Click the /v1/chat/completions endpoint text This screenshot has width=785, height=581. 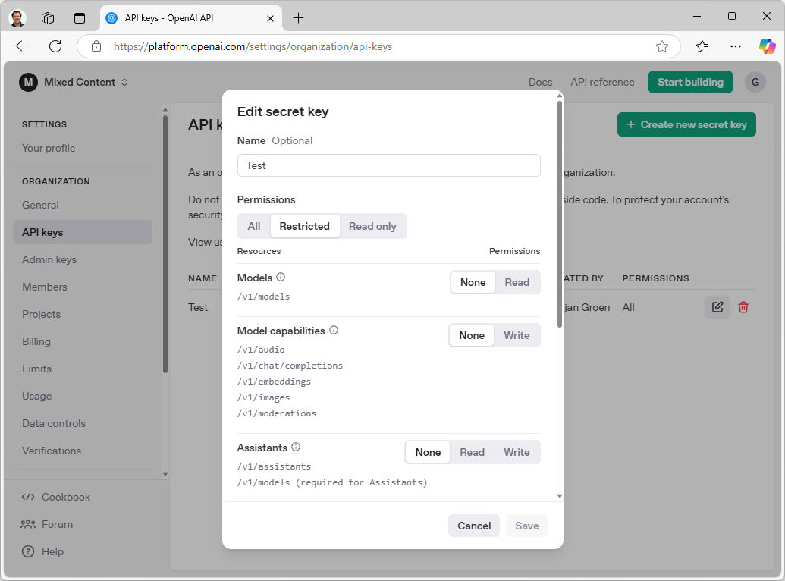coord(290,366)
